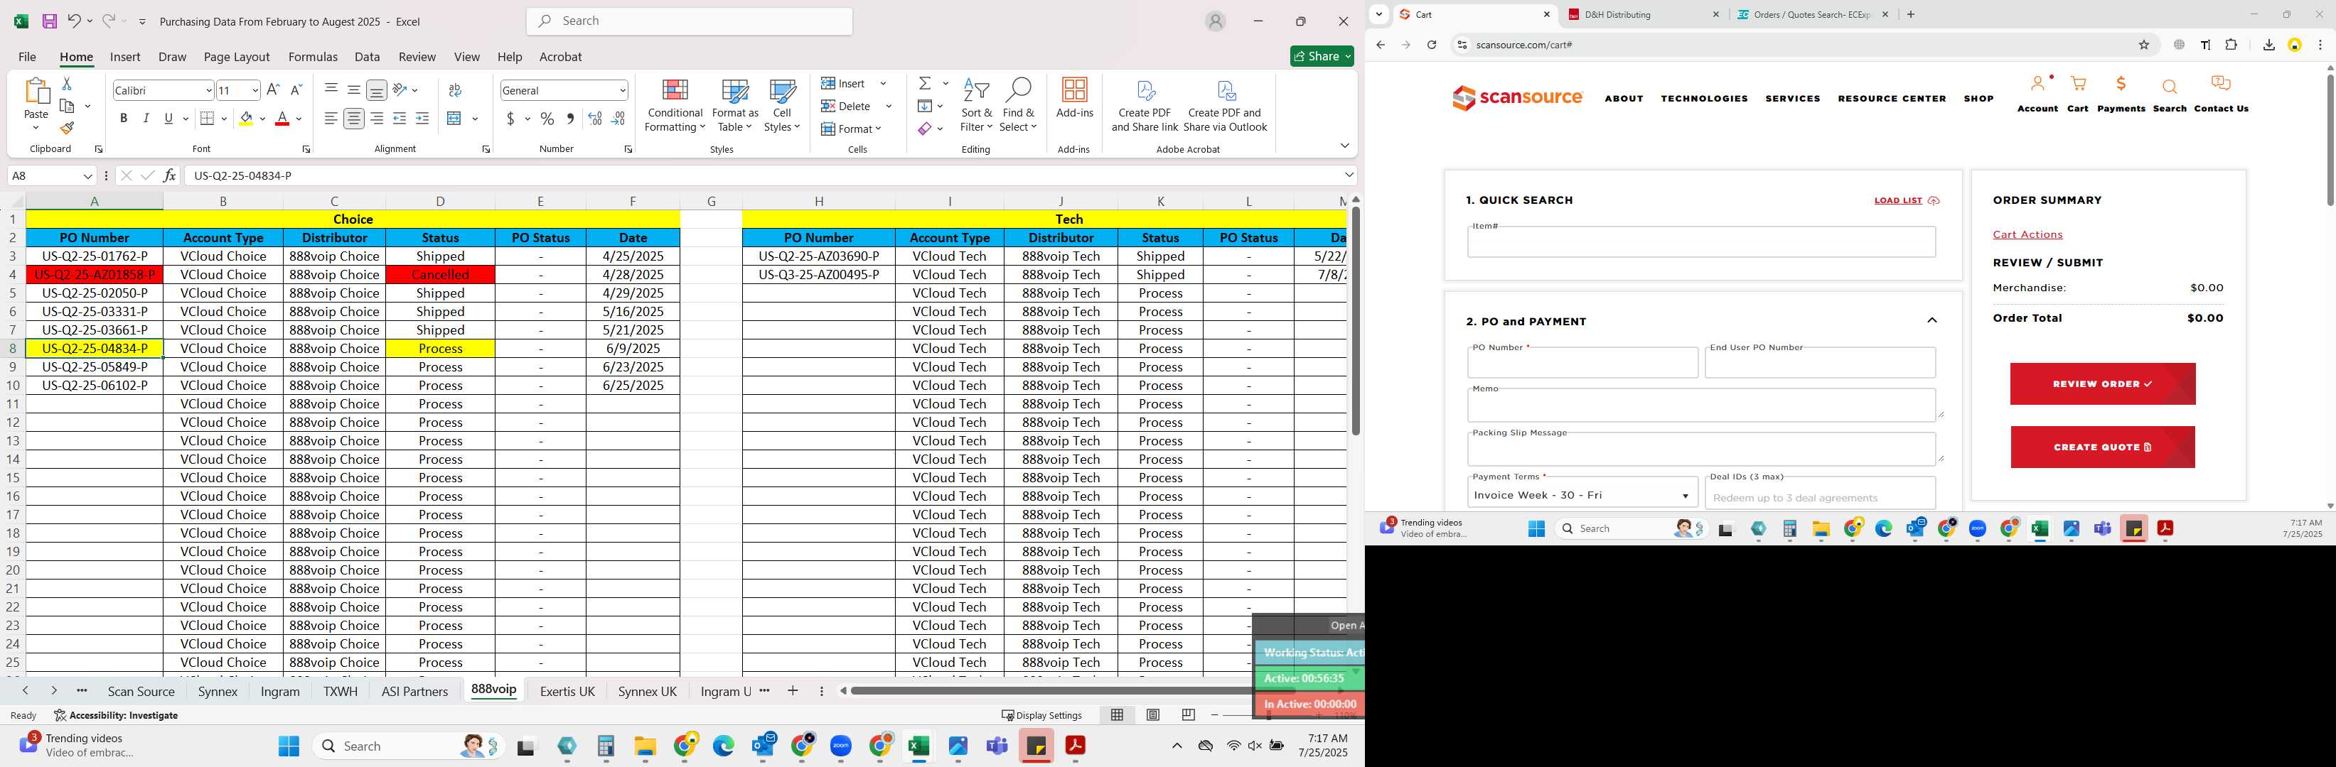This screenshot has height=767, width=2336.
Task: Reload the ScanSource cart page
Action: 1432,45
